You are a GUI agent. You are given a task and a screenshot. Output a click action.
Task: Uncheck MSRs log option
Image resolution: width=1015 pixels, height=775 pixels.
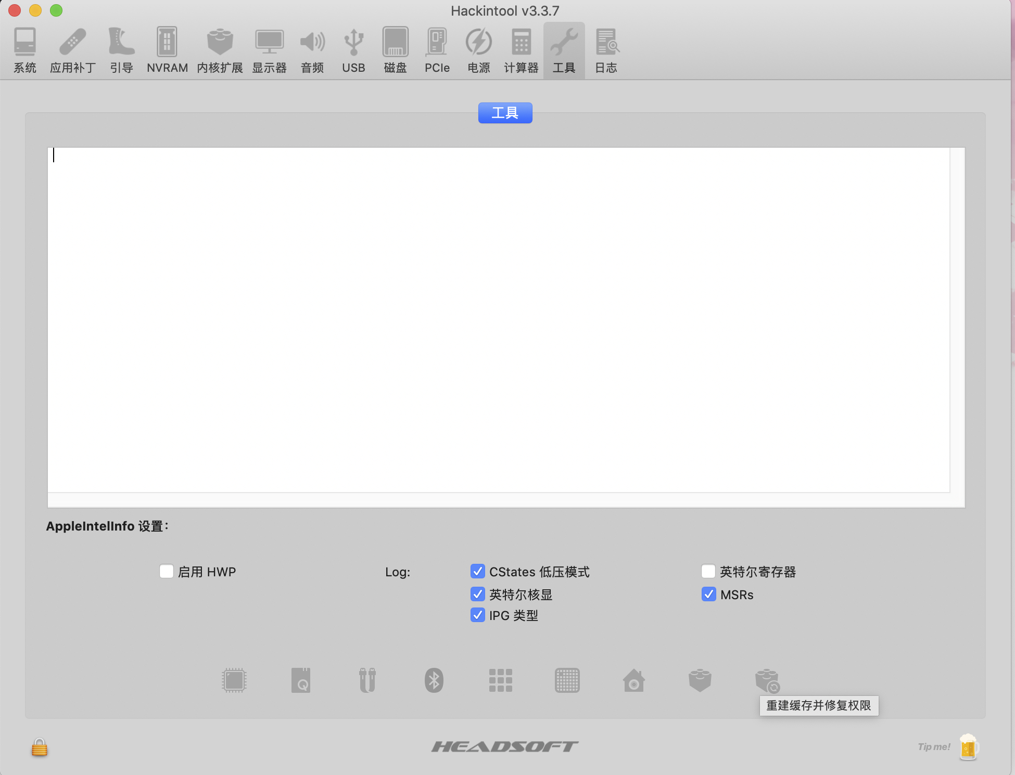coord(708,594)
